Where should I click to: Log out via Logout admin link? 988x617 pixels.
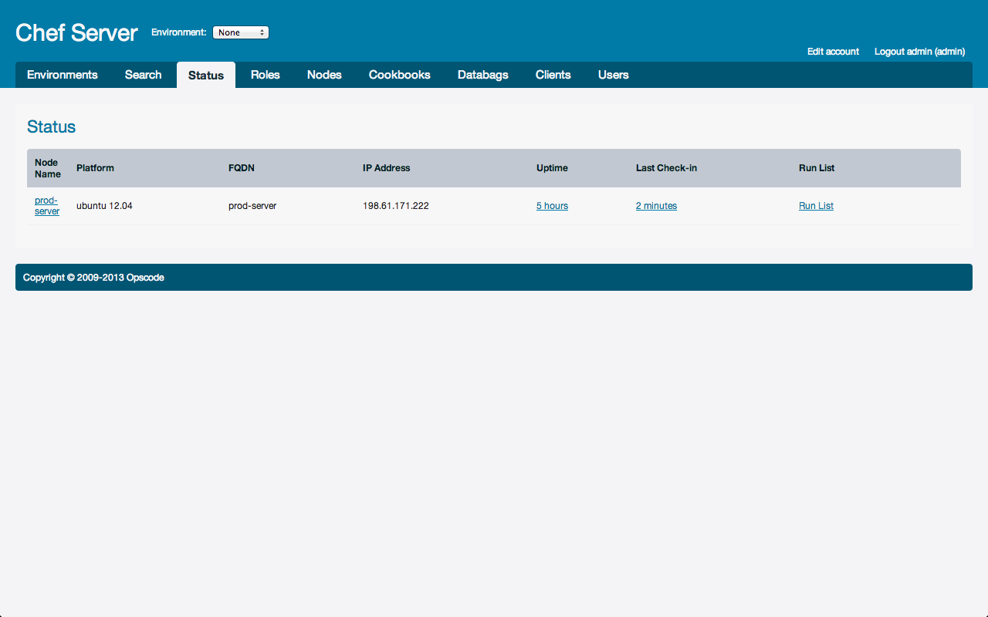pyautogui.click(x=919, y=52)
